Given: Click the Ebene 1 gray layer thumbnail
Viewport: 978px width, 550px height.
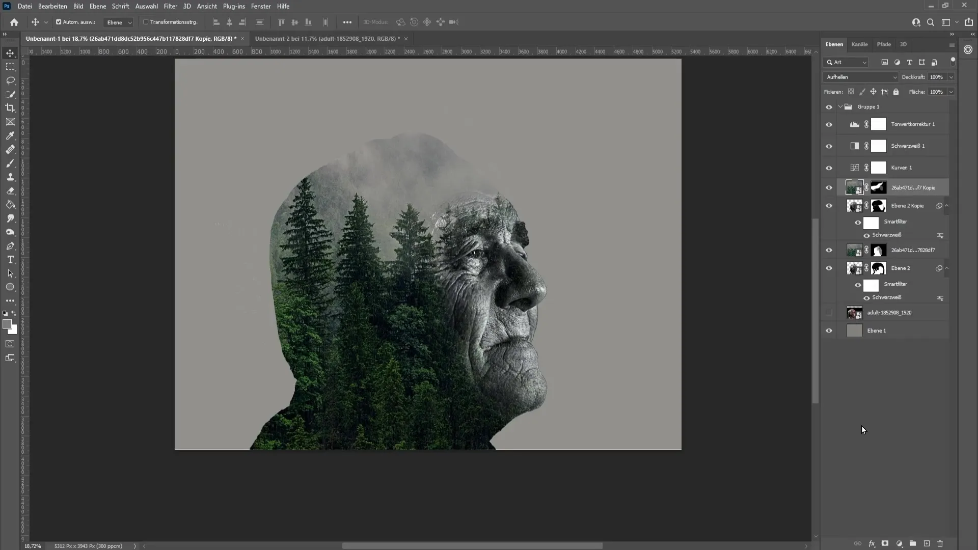Looking at the screenshot, I should coord(854,331).
